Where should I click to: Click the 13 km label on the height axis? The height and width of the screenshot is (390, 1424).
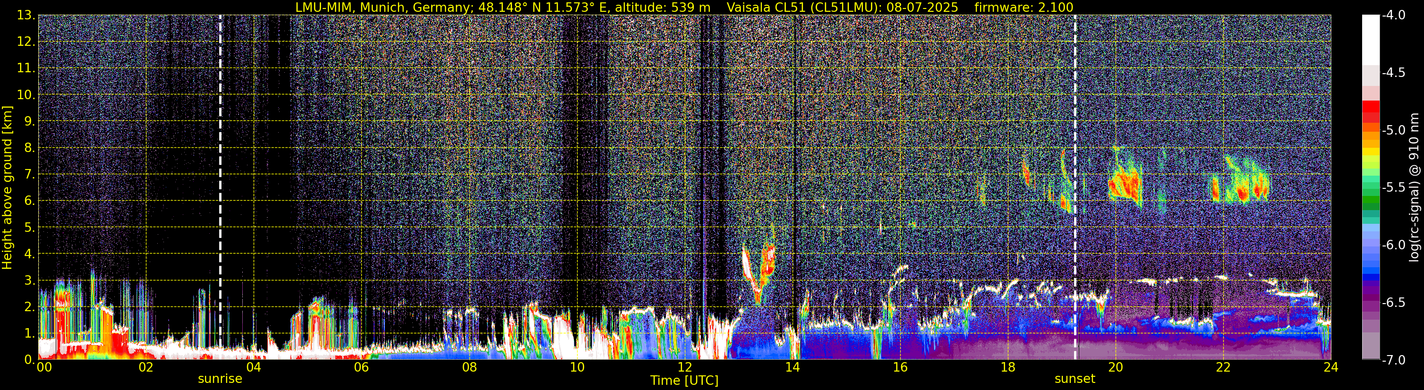coord(26,16)
